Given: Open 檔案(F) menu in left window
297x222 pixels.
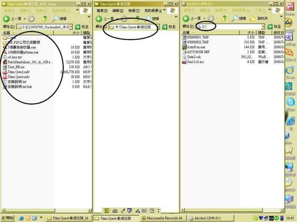Looking at the screenshot, I should point(10,11).
